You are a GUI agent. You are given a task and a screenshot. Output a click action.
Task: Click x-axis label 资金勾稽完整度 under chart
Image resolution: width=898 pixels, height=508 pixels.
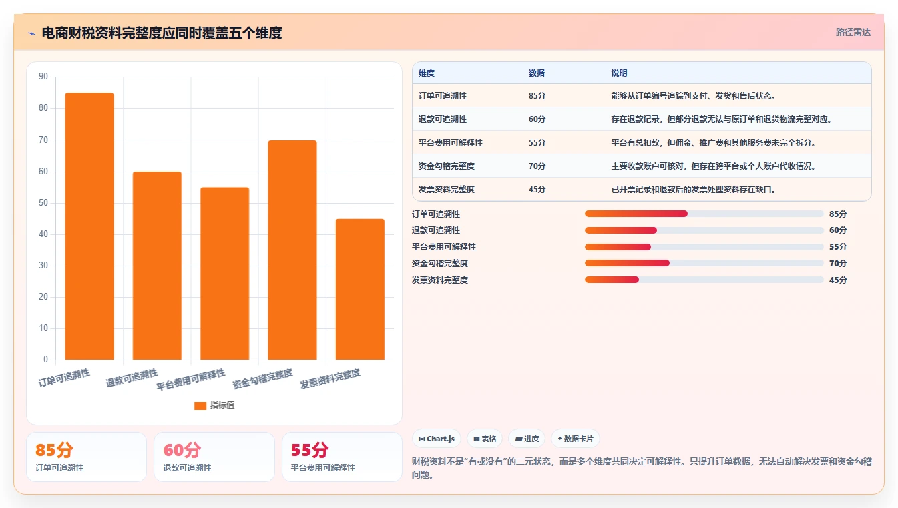[263, 379]
